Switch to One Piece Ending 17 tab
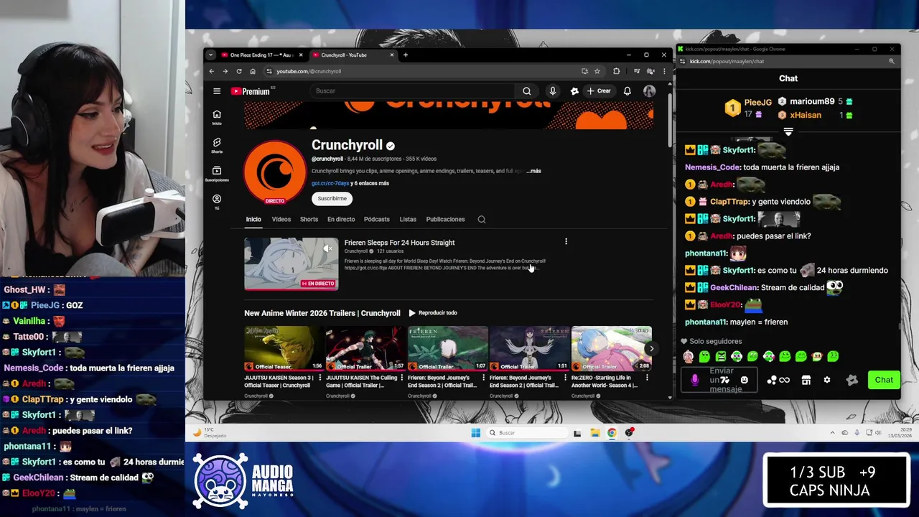The image size is (919, 517). tap(262, 55)
